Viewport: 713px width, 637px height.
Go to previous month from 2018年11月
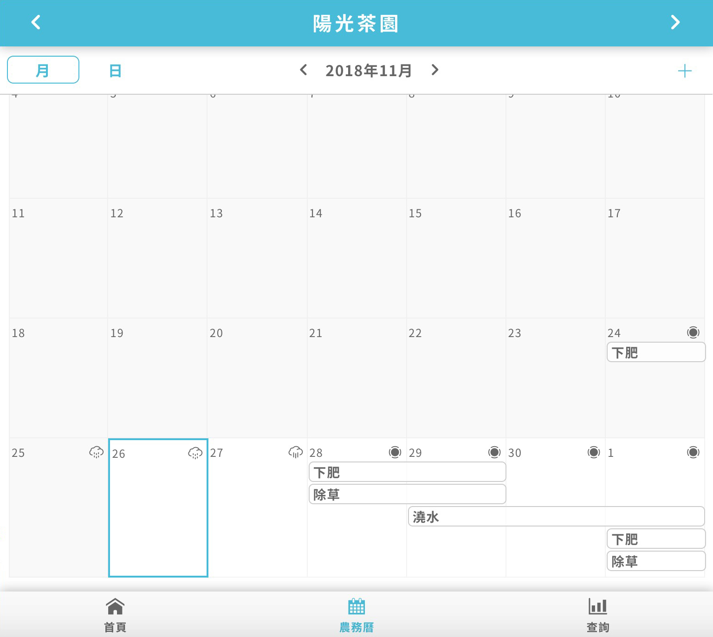304,70
